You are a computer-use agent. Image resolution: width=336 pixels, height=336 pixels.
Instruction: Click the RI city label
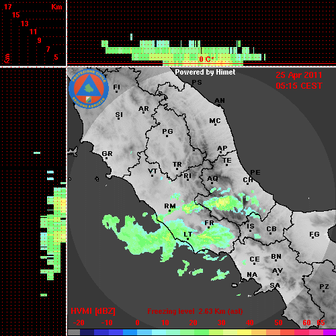(x=187, y=176)
